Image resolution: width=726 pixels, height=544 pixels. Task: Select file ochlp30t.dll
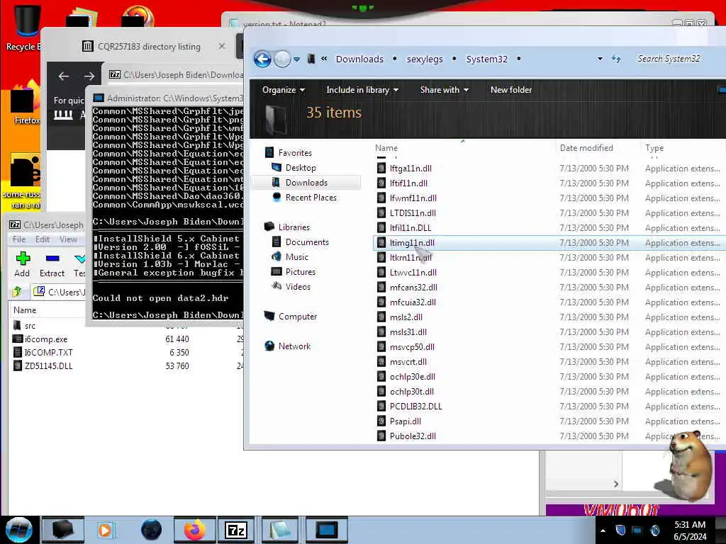[412, 391]
